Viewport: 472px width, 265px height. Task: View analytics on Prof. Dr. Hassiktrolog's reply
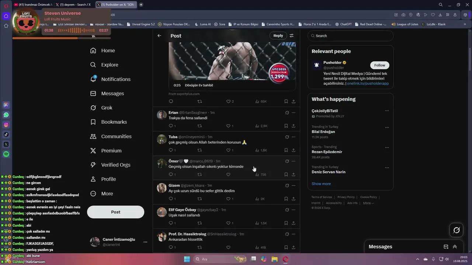pos(260,247)
